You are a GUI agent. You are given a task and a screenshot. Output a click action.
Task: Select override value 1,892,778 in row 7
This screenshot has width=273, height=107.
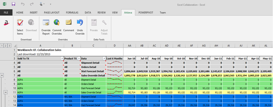130,76
